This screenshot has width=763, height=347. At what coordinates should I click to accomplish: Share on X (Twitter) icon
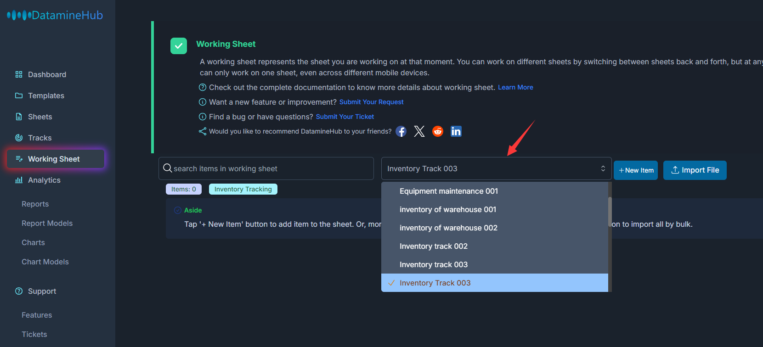pyautogui.click(x=419, y=132)
